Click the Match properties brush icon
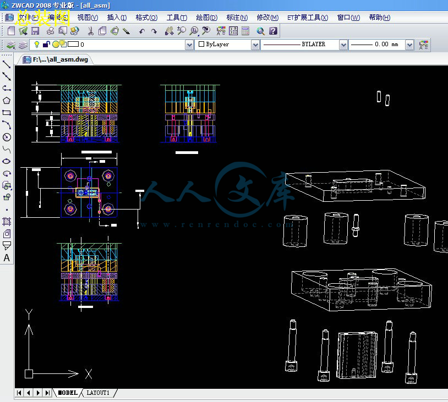 click(126, 31)
